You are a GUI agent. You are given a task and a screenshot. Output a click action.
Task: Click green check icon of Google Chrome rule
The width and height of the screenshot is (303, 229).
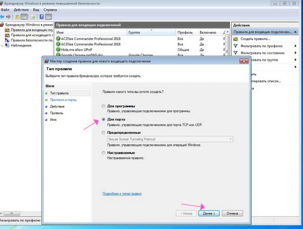pos(58,55)
